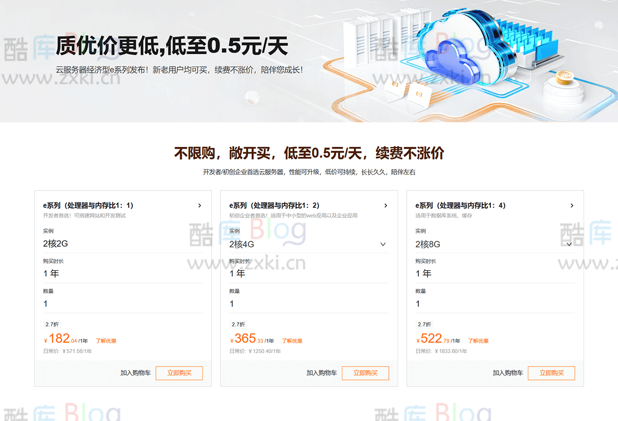
Task: Click the 购买时长 1年 field in the 2核2G card
Action: click(x=123, y=274)
